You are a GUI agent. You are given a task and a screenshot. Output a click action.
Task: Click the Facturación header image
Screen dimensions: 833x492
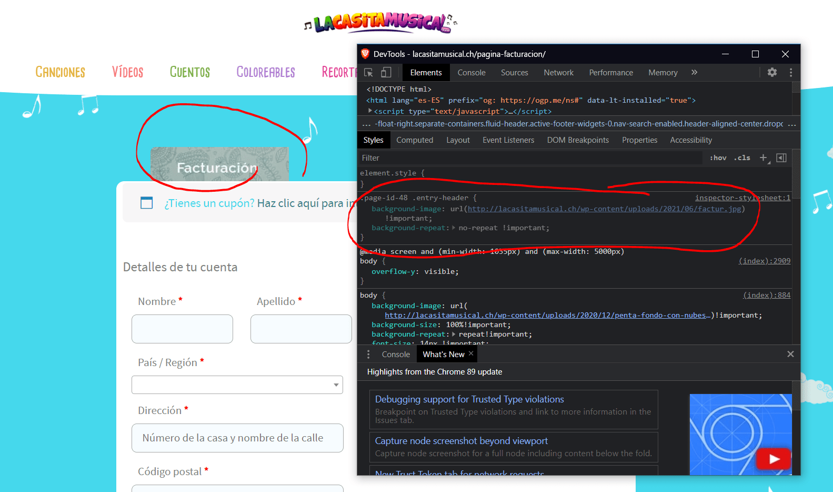pos(219,164)
